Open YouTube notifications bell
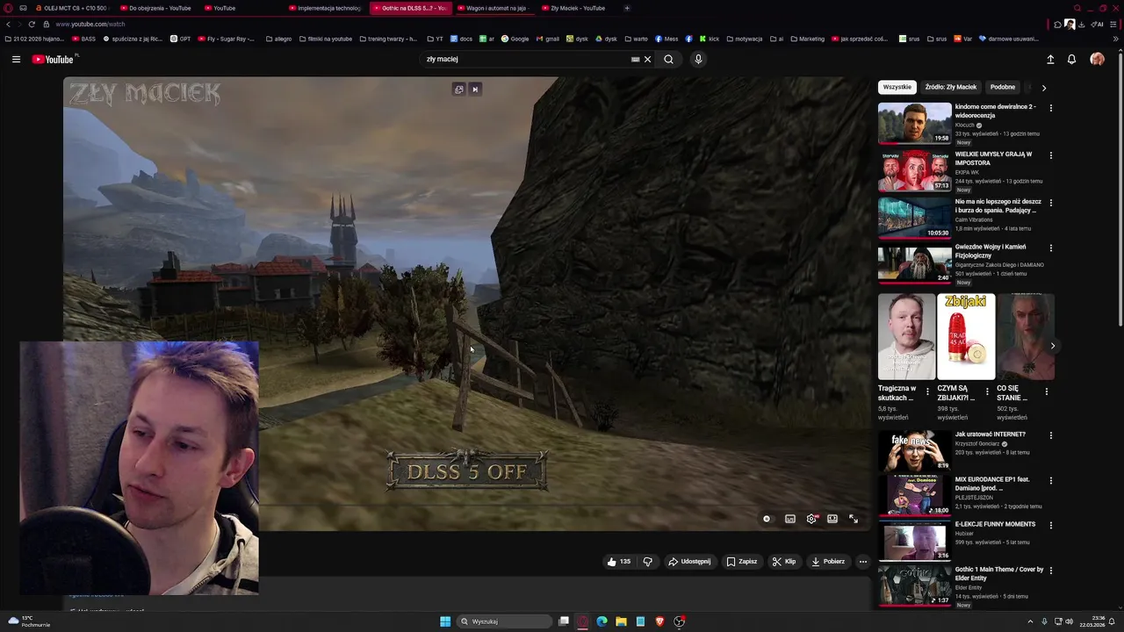1124x632 pixels. [1071, 59]
